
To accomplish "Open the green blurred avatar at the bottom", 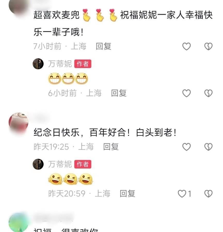I will tap(19, 222).
